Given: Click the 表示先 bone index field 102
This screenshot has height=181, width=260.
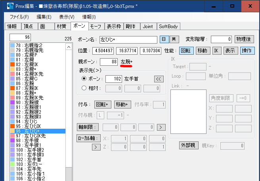Looking at the screenshot, I should (x=114, y=79).
